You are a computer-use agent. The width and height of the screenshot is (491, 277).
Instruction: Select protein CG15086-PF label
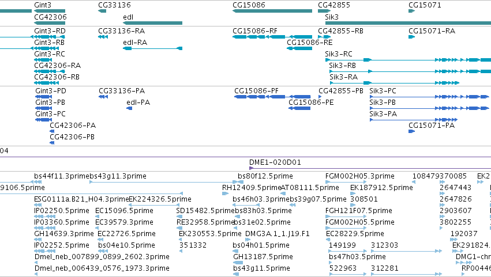256,91
